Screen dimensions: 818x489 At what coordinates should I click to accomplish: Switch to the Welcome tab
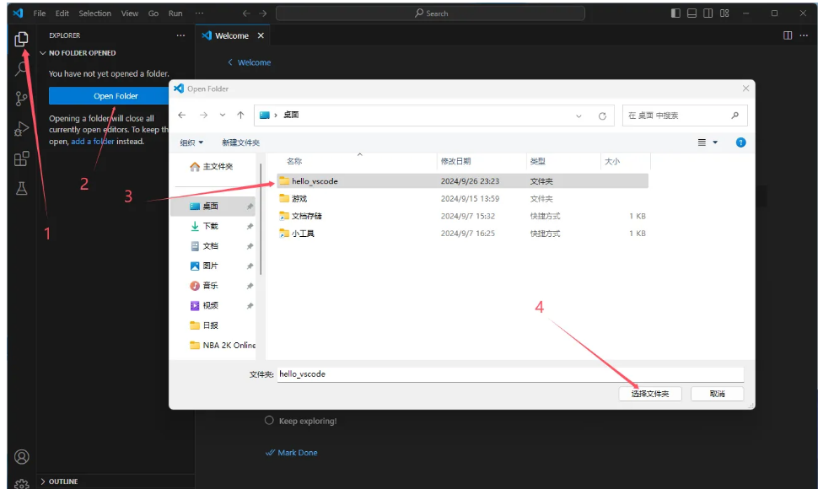[x=234, y=35]
